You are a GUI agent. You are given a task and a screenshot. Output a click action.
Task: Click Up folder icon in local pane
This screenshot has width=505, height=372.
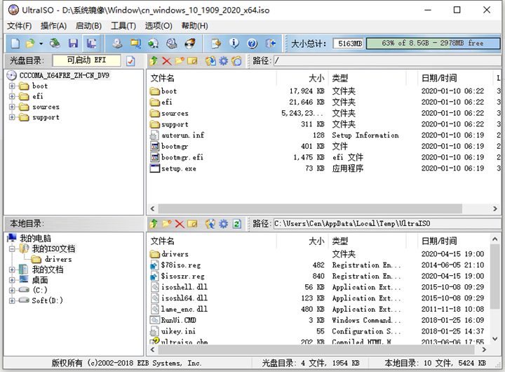point(154,224)
